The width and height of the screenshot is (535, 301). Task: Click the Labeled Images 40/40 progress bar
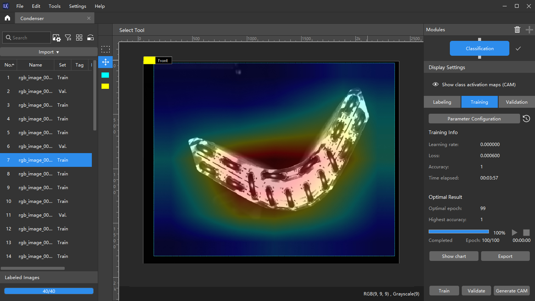pyautogui.click(x=49, y=291)
